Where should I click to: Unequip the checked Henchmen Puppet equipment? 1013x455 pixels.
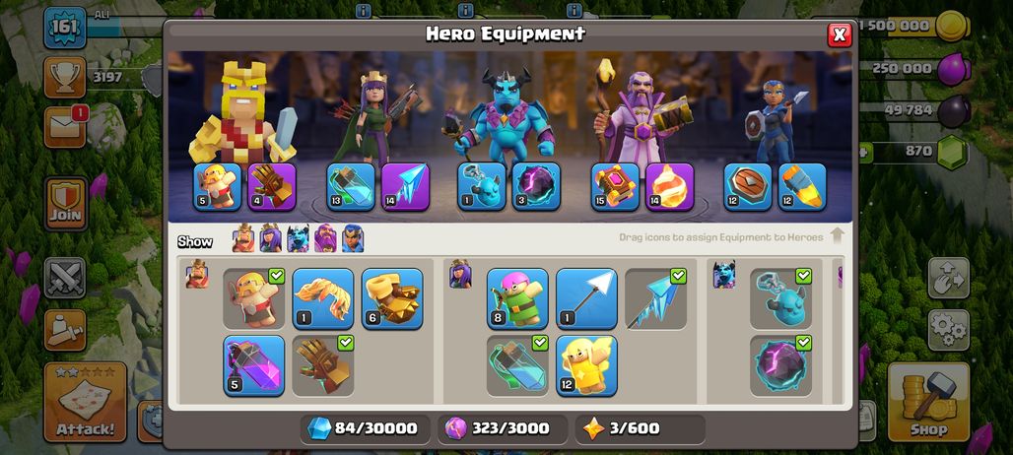[780, 298]
